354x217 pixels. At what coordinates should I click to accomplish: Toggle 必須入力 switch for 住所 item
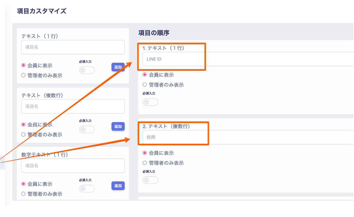click(150, 180)
